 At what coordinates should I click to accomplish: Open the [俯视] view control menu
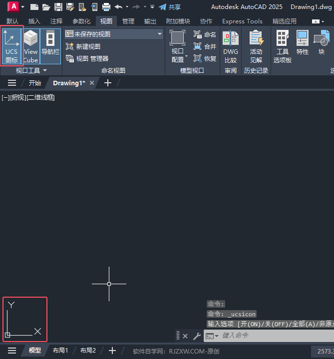pos(18,98)
